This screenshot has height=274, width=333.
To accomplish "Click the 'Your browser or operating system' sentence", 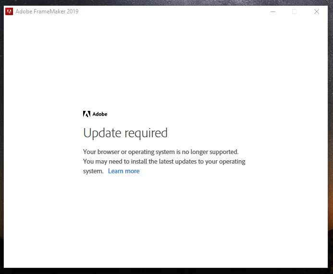I will click(161, 152).
